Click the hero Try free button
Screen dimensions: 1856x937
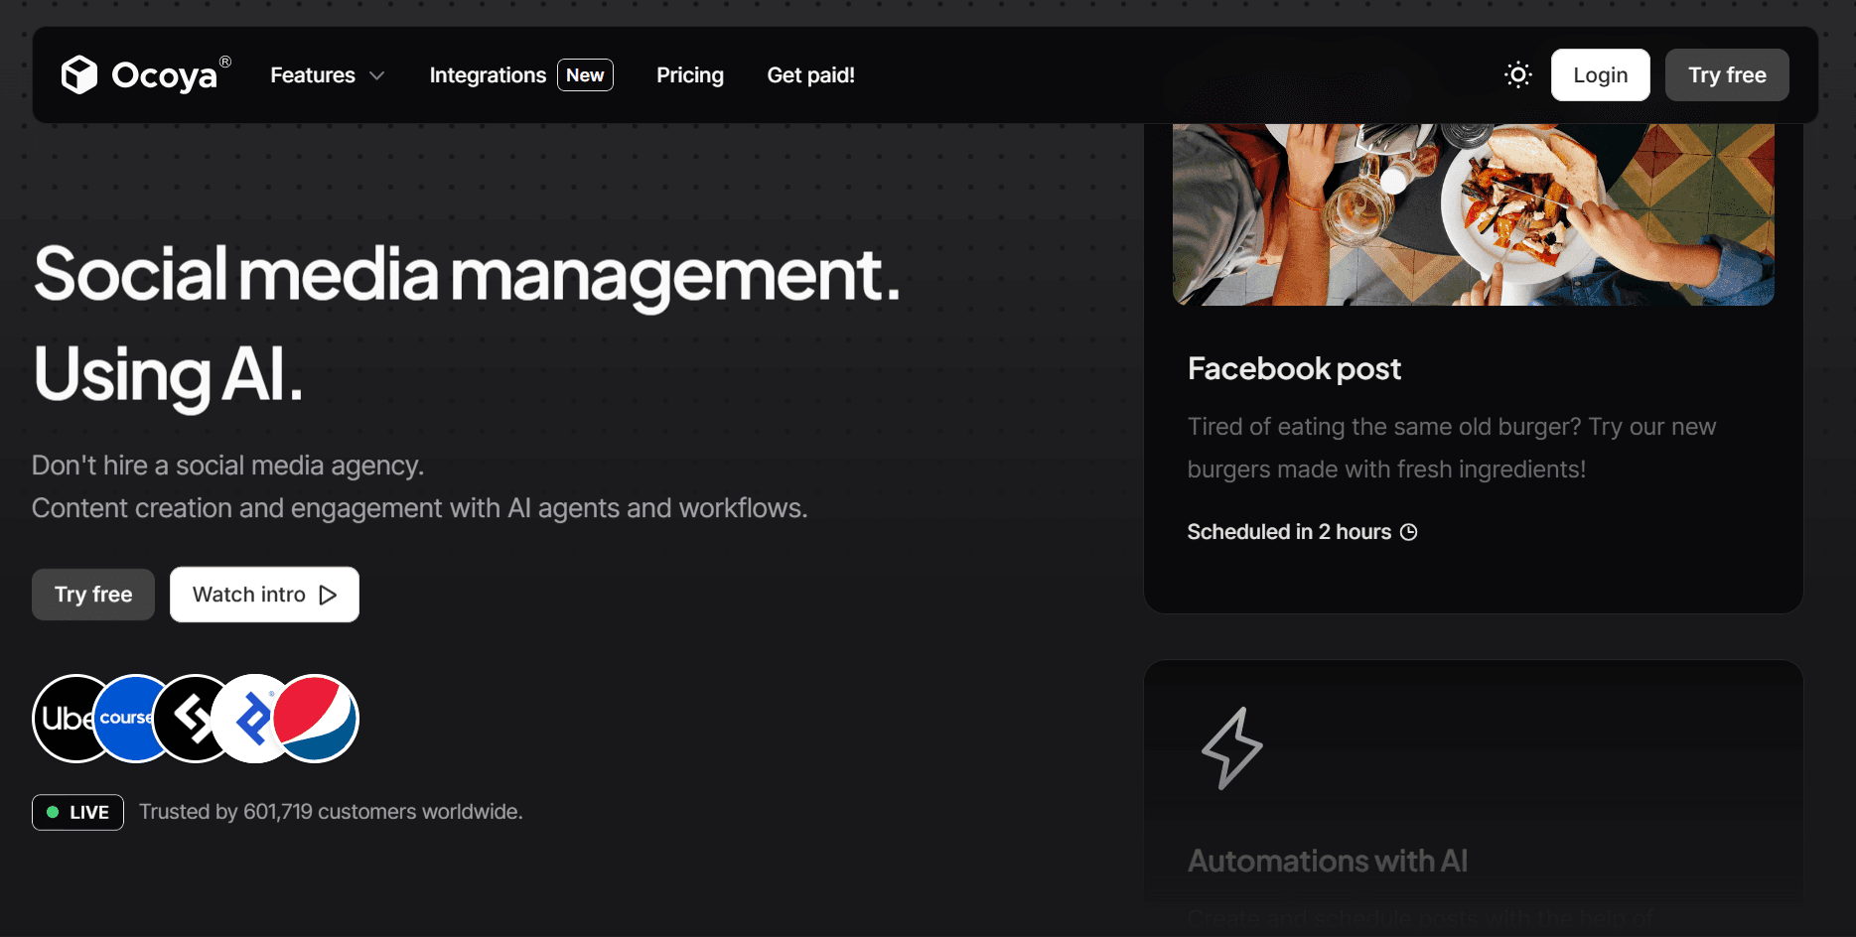93,595
